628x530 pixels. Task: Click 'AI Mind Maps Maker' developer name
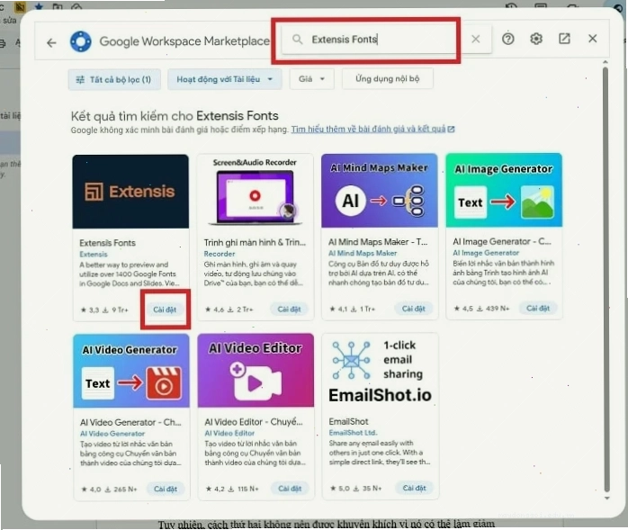pyautogui.click(x=363, y=253)
